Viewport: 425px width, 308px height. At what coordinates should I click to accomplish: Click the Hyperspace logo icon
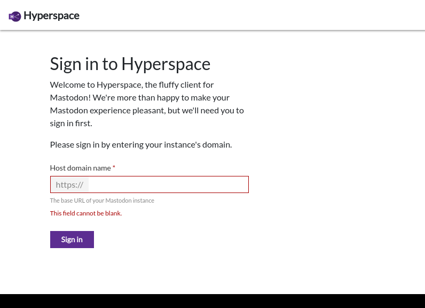(14, 17)
